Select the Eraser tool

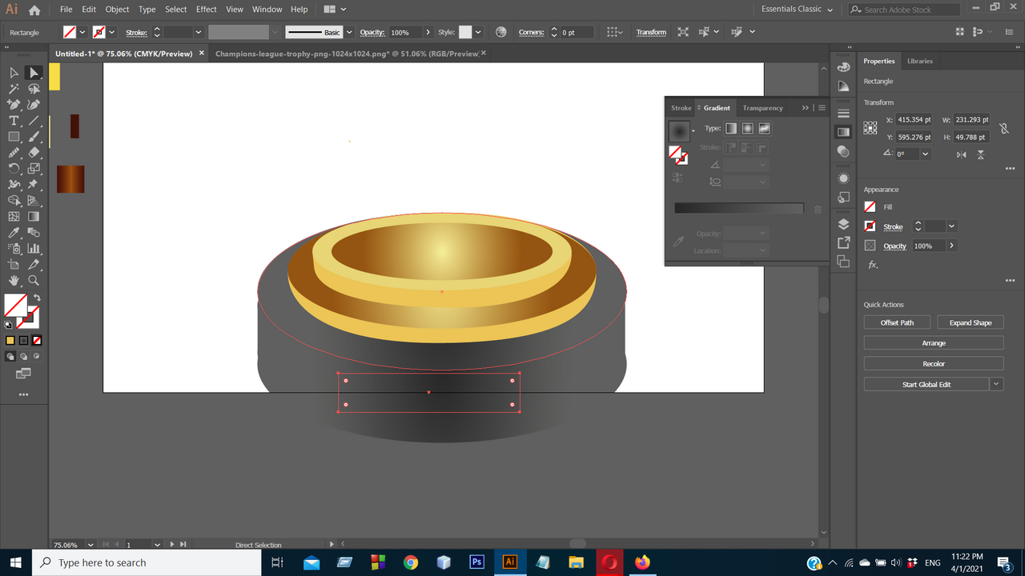34,152
